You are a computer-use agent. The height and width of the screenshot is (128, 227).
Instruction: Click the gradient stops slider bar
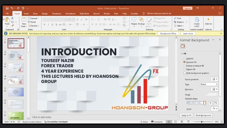(x=196, y=103)
